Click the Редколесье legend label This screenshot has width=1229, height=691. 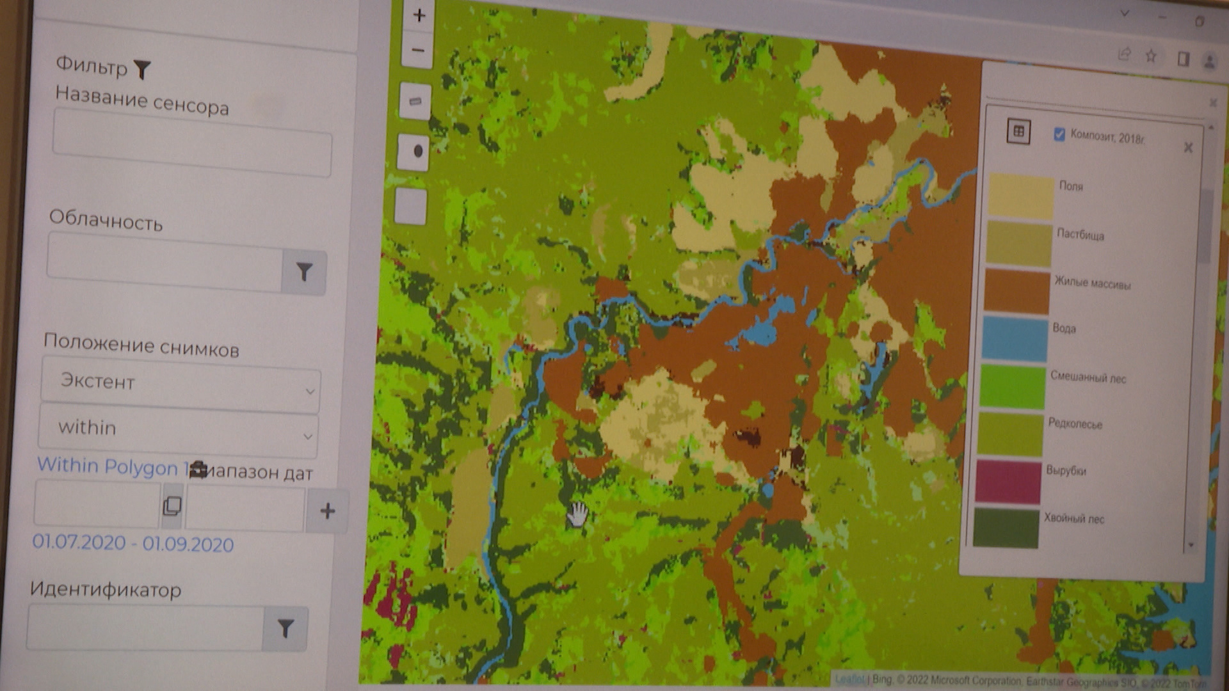click(x=1075, y=424)
